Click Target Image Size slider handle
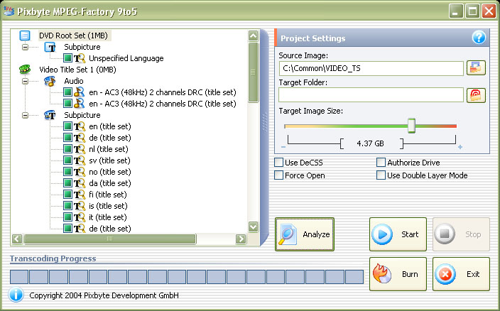The height and width of the screenshot is (311, 500). (411, 126)
